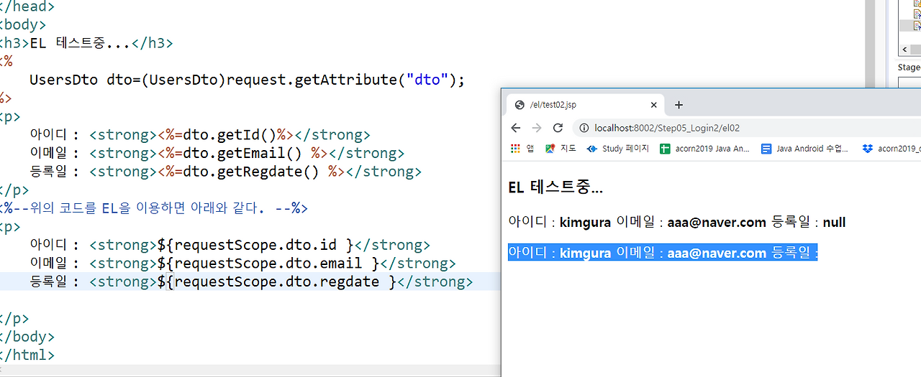This screenshot has width=921, height=377.
Task: Open a new browser tab
Action: click(679, 105)
